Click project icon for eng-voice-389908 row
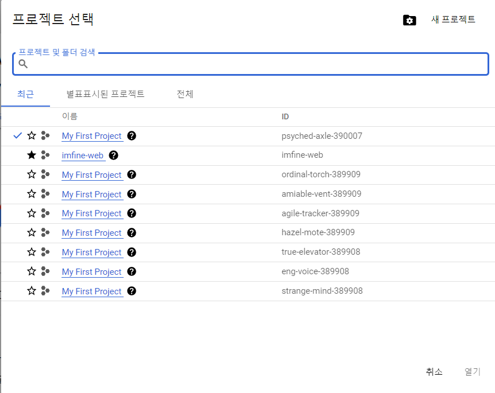 [45, 271]
